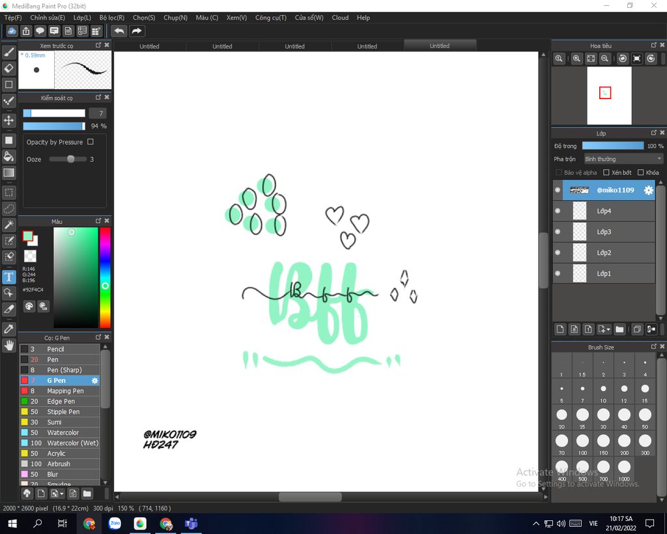This screenshot has width=667, height=534.
Task: Select the Eraser tool
Action: click(8, 68)
